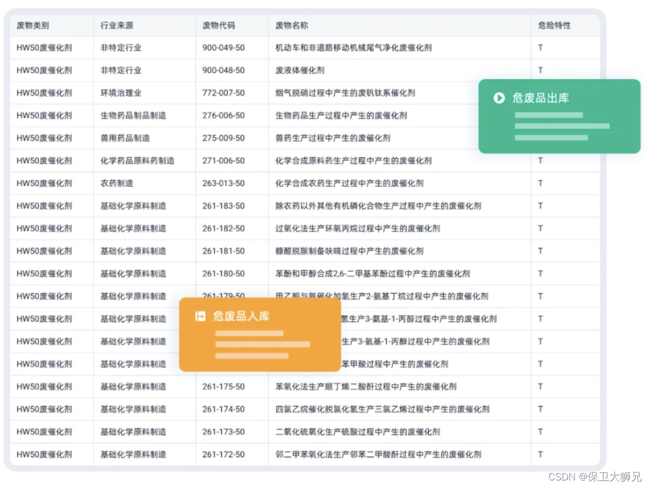Click 糠醛脱羰制备呋喃 waste name

tap(349, 251)
